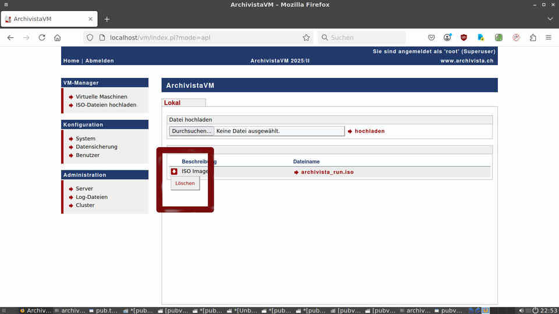The width and height of the screenshot is (559, 314).
Task: Click the 'Datei hochladen' section label
Action: 190,120
